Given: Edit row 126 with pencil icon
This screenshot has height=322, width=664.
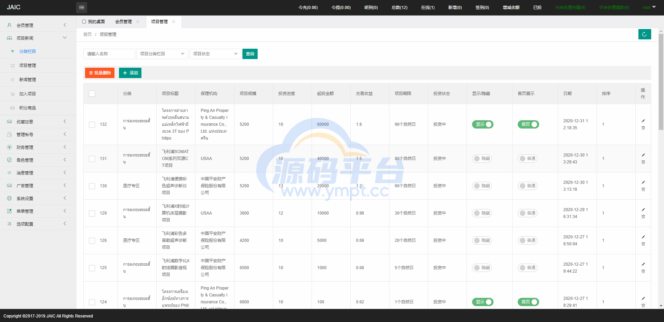Looking at the screenshot, I should [643, 237].
